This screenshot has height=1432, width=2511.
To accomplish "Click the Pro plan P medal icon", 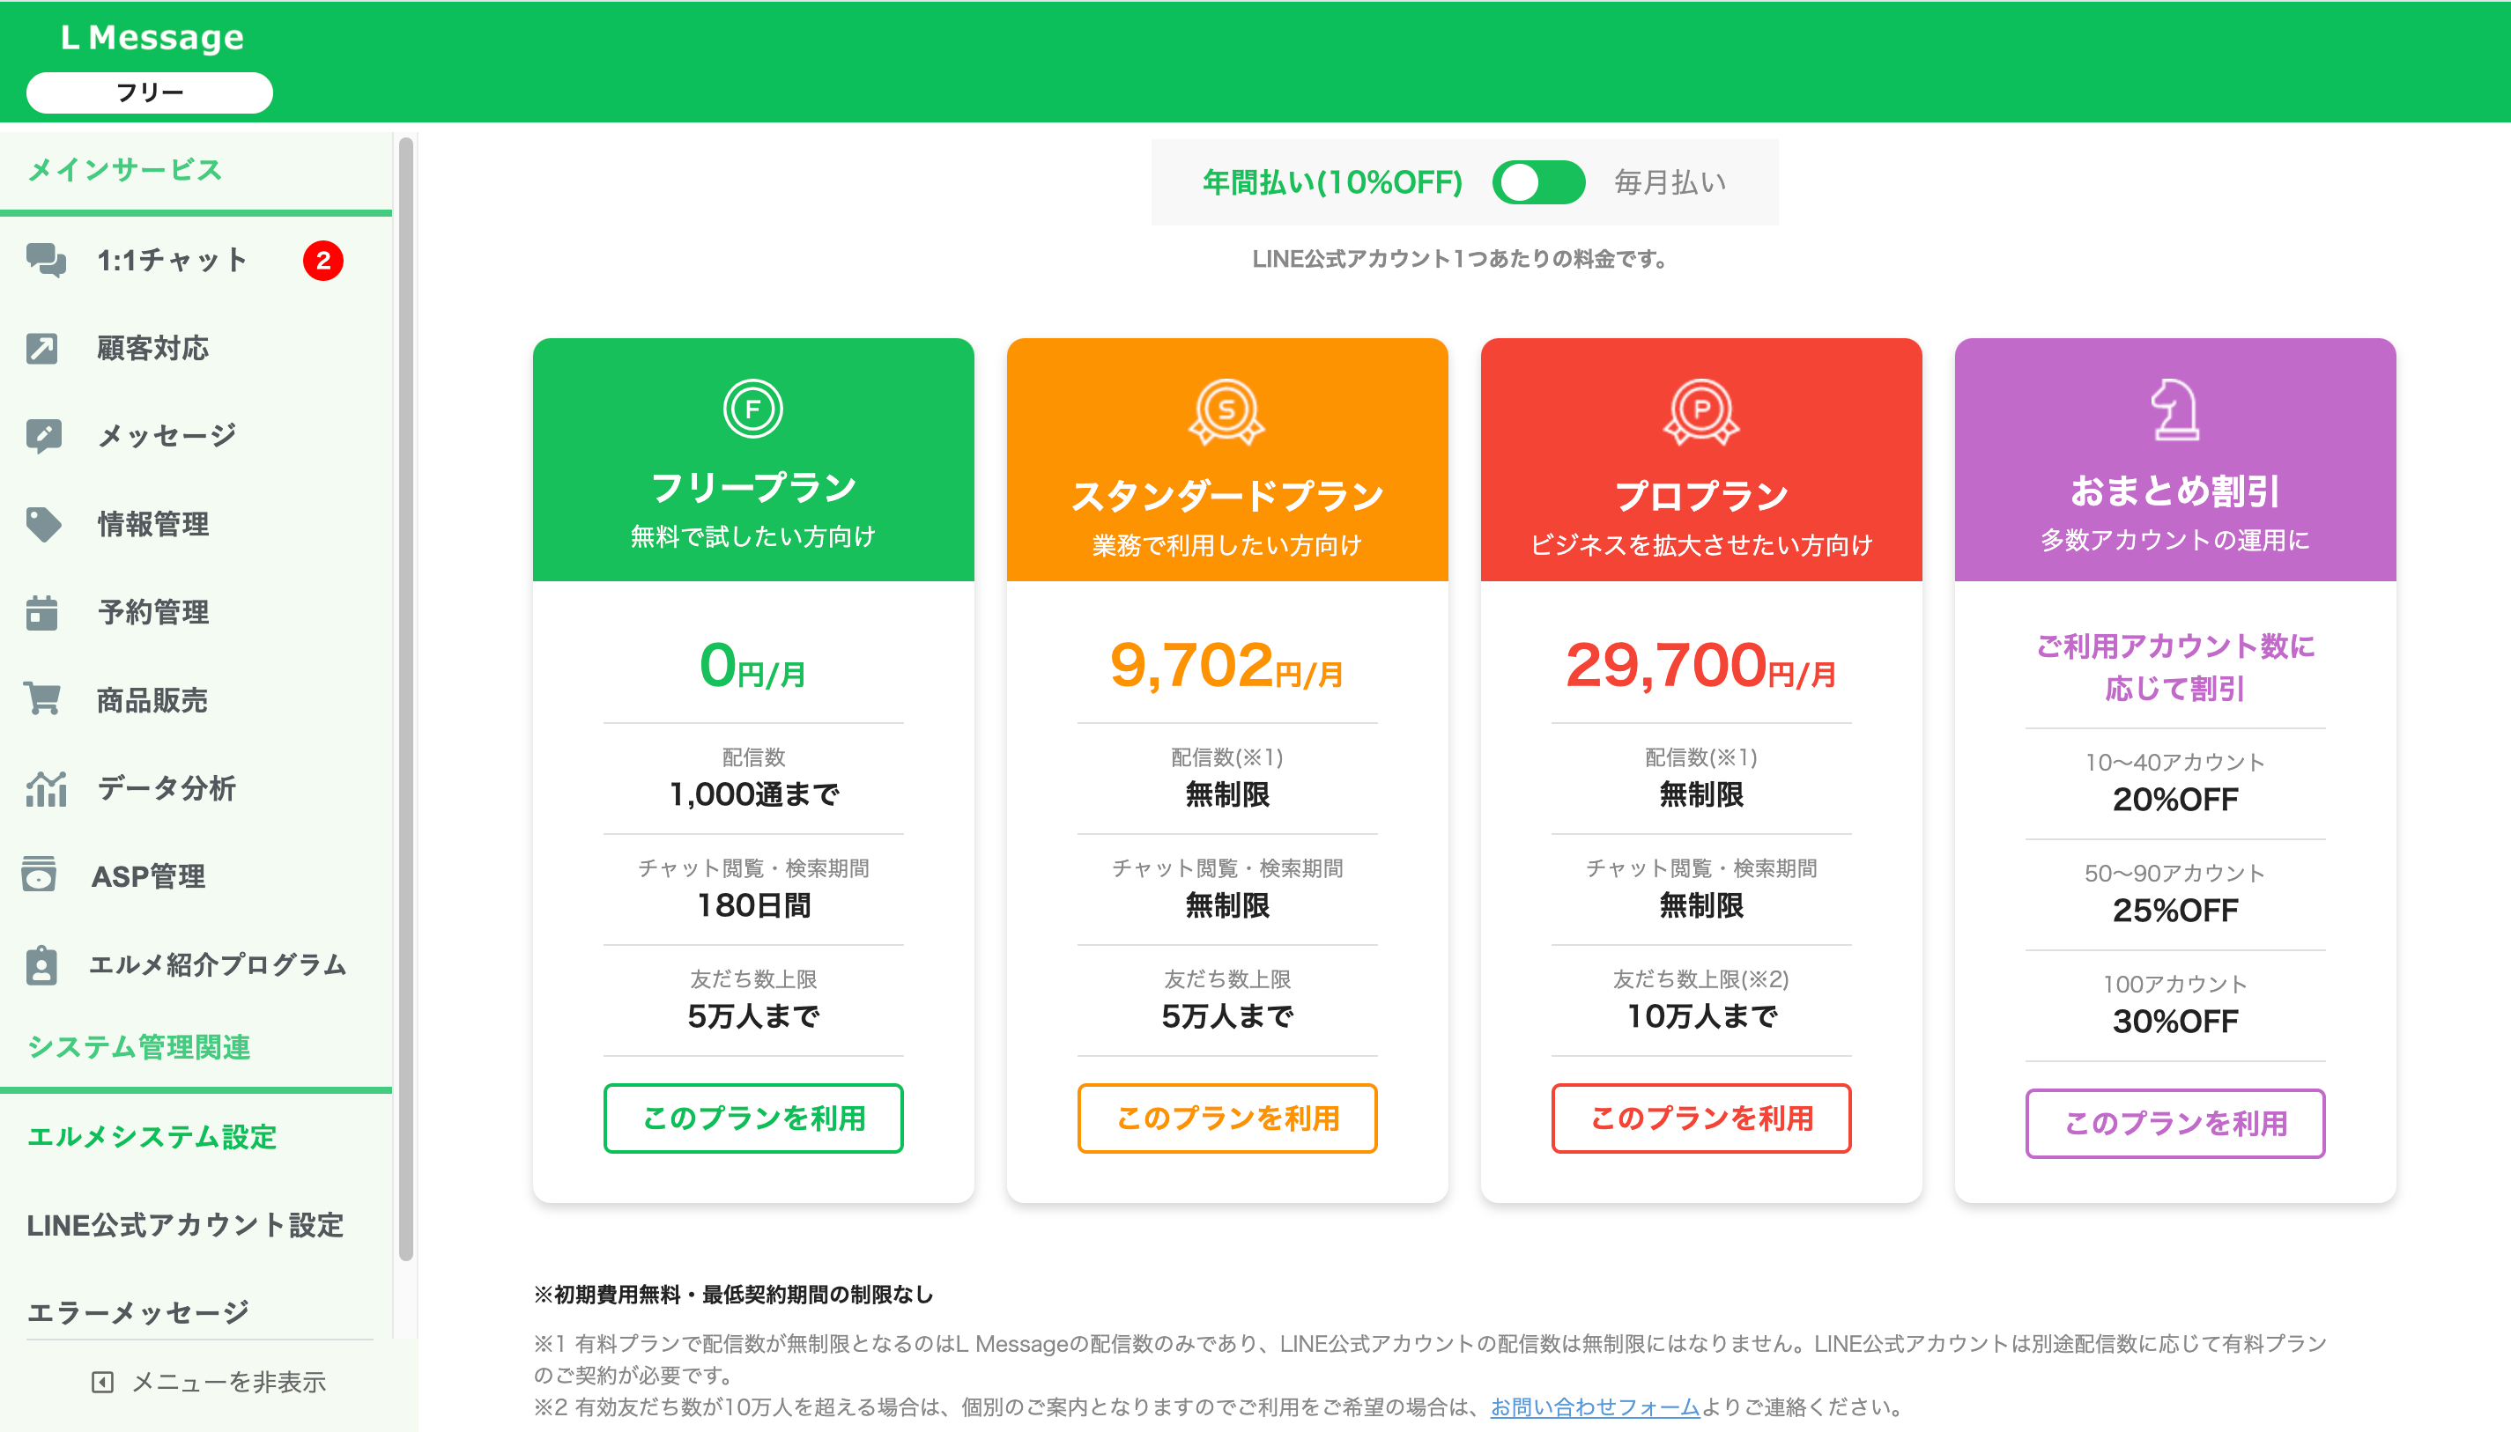I will click(1700, 412).
